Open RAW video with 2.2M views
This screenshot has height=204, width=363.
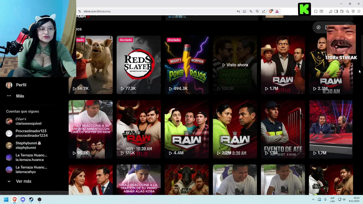point(235,129)
